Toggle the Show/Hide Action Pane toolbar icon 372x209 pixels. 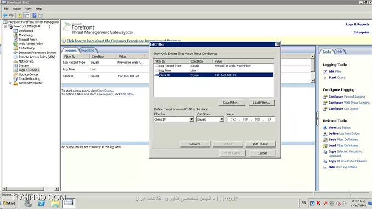coord(41,15)
